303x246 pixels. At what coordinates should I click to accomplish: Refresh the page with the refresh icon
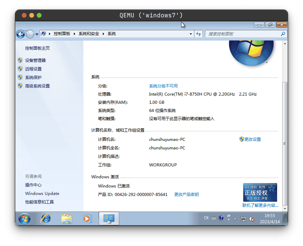pyautogui.click(x=198, y=34)
